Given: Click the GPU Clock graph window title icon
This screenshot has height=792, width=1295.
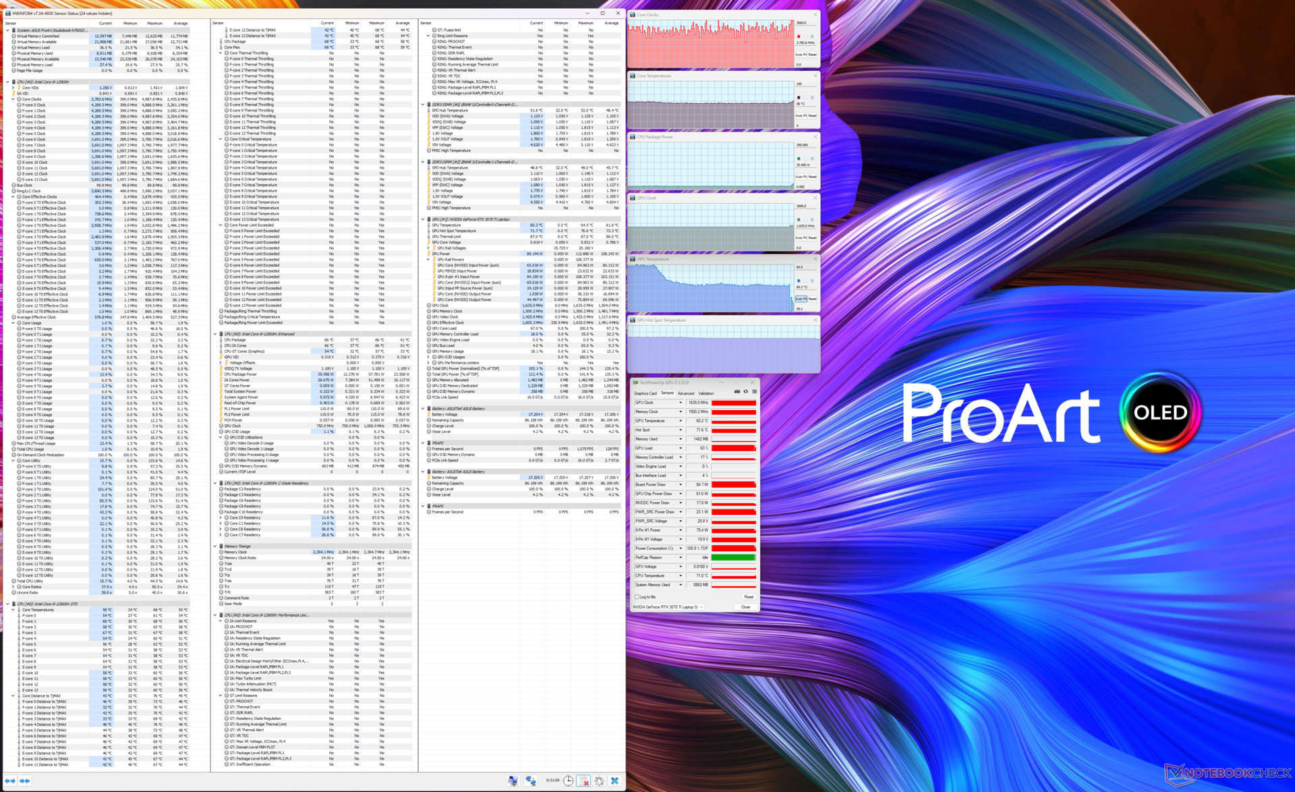Looking at the screenshot, I should tap(633, 198).
